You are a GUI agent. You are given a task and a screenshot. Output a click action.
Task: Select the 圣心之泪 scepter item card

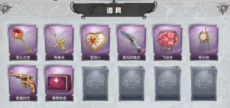point(23,43)
